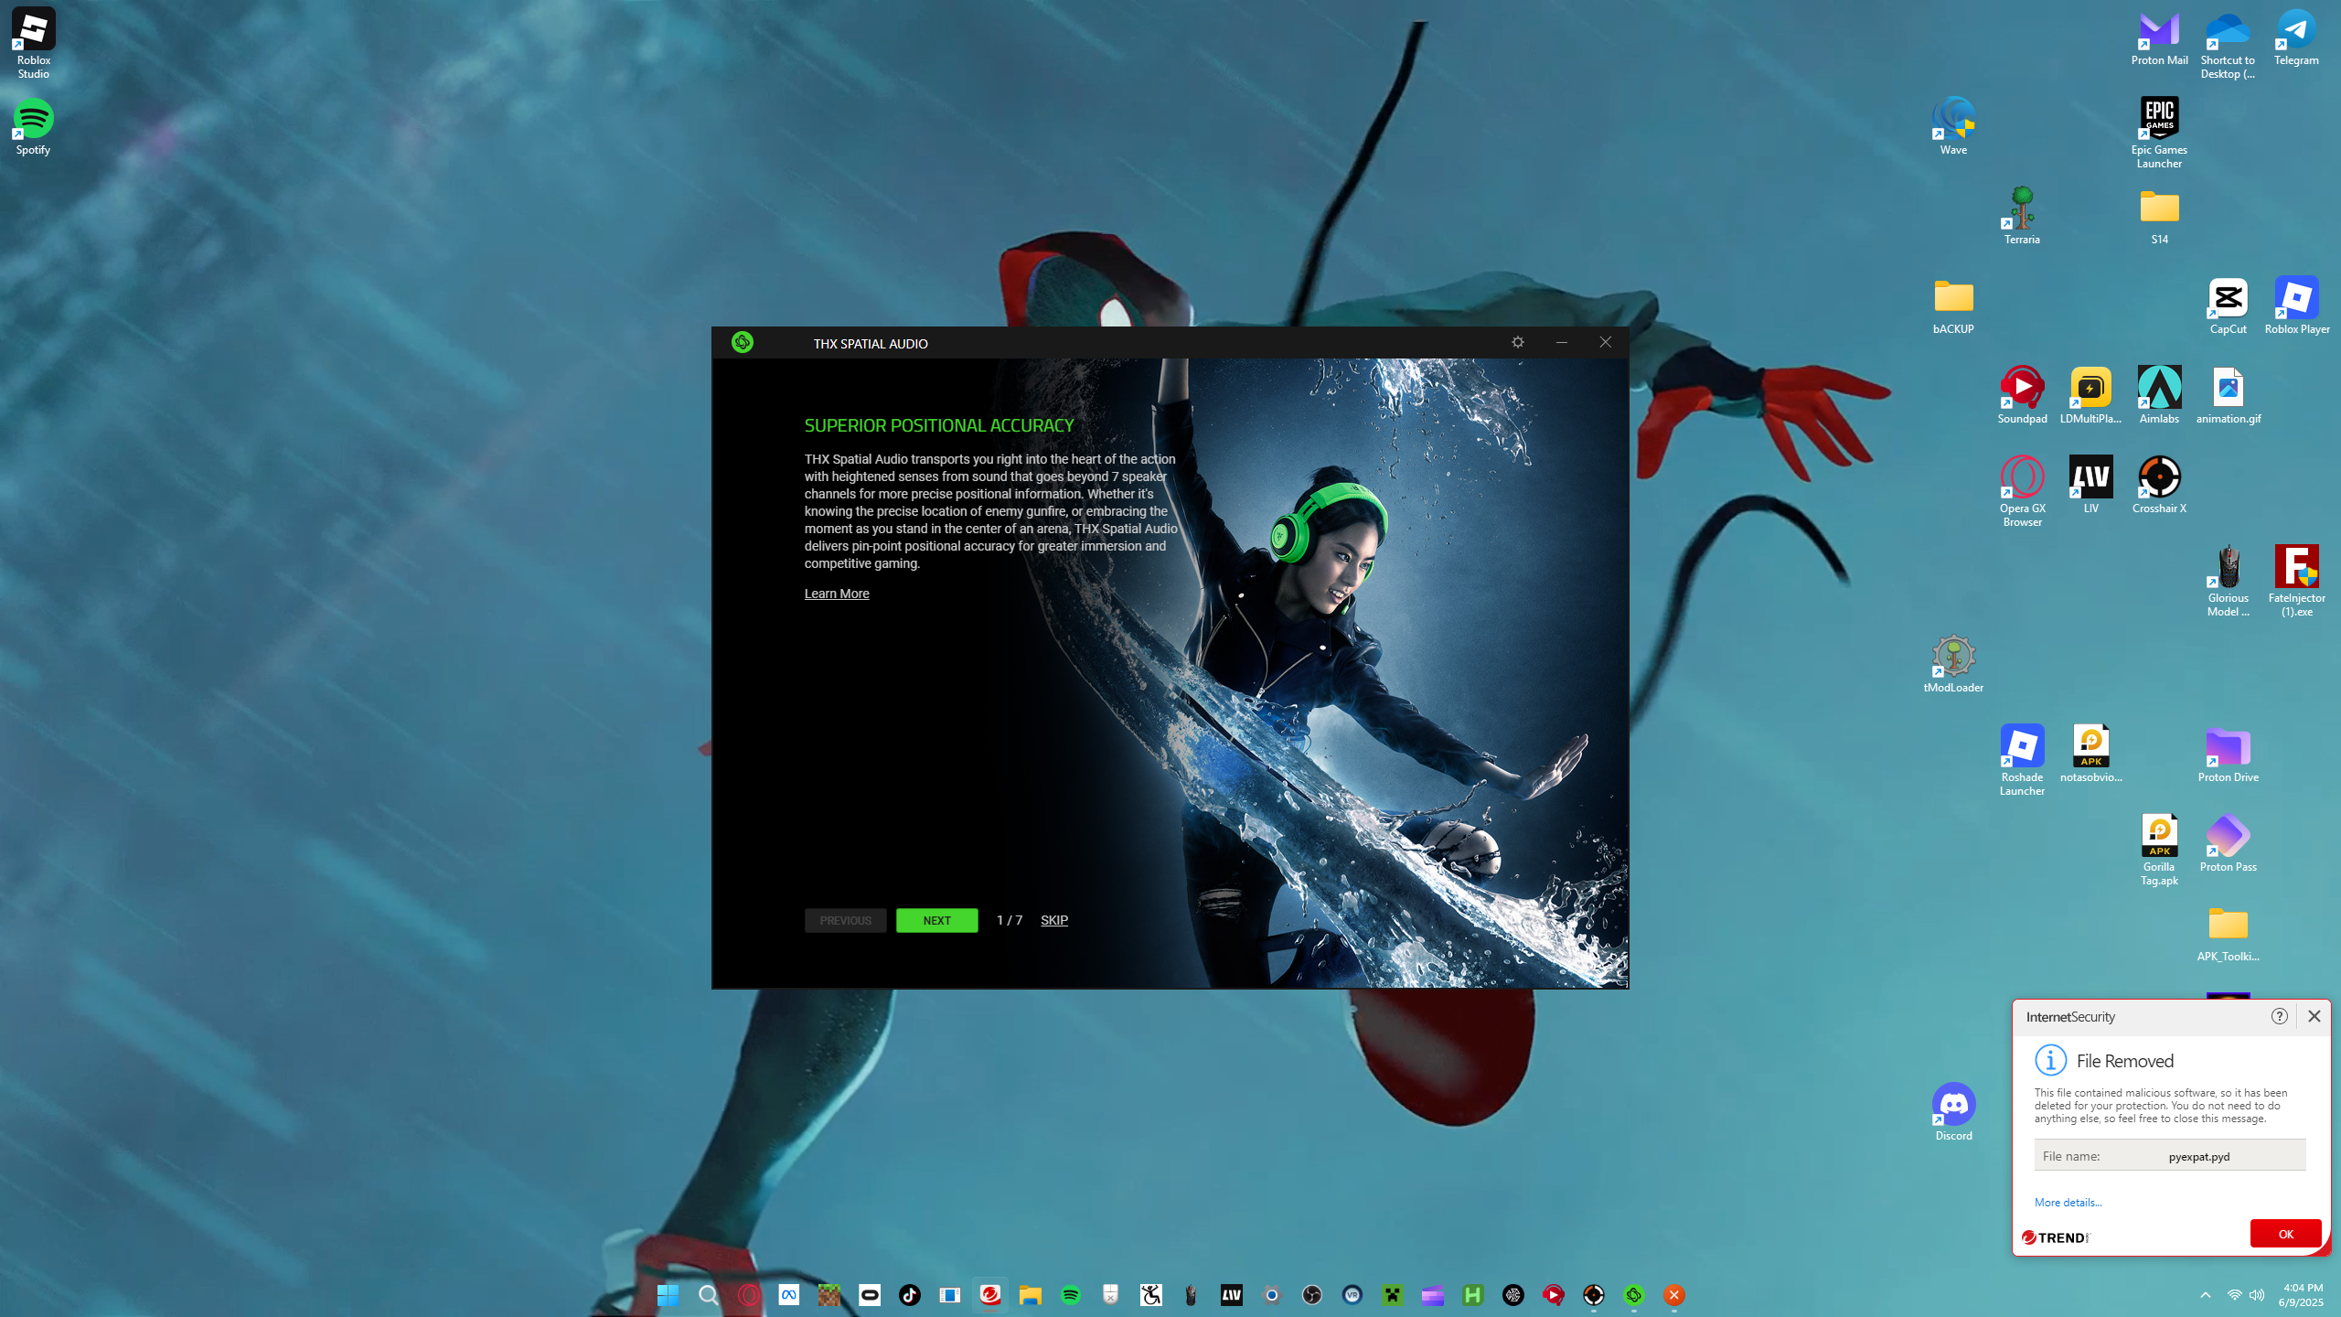Open File Explorer from taskbar

(1031, 1295)
